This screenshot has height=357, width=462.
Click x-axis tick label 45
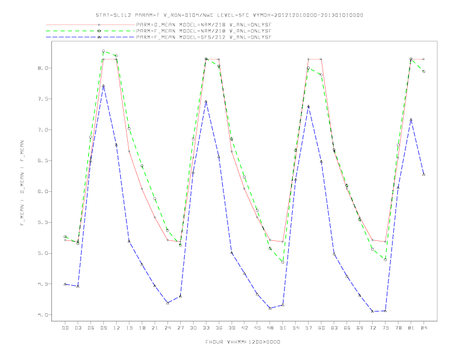click(257, 328)
